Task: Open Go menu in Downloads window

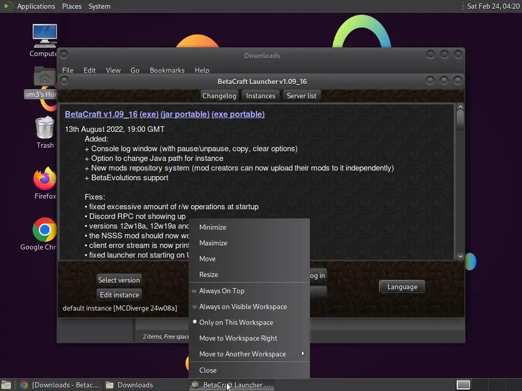Action: [x=135, y=70]
